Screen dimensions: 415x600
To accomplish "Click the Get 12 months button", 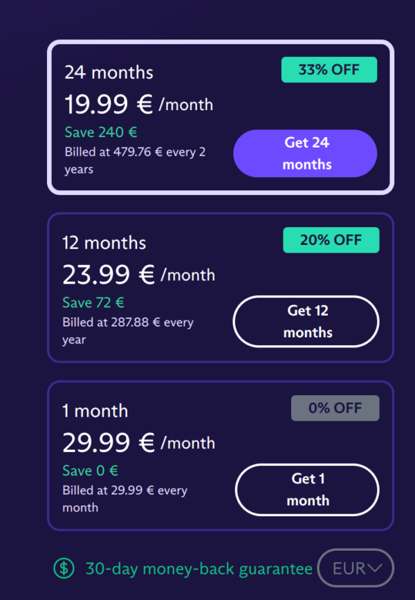I will [306, 321].
